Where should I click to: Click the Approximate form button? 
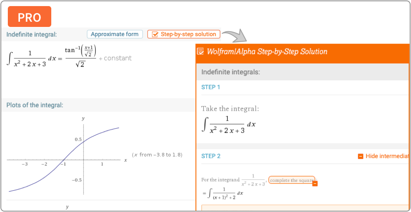(x=115, y=34)
